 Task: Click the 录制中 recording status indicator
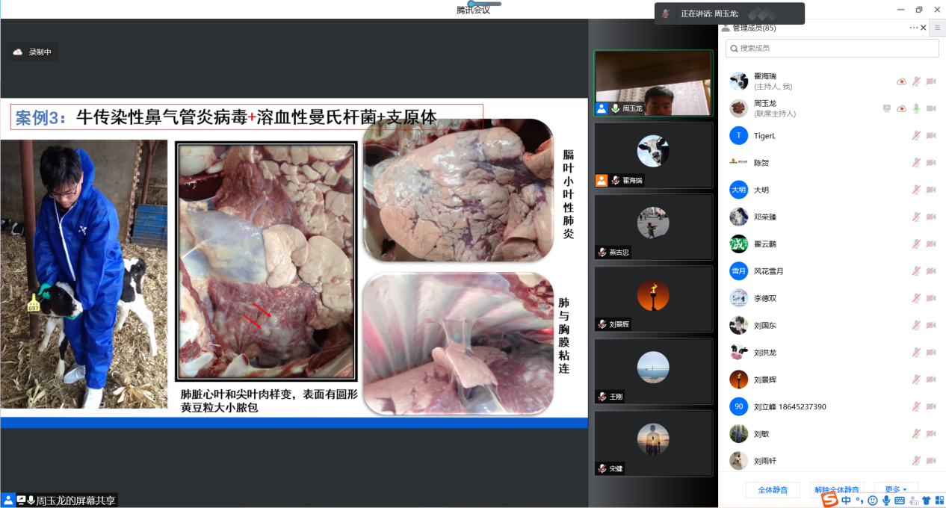click(x=33, y=52)
